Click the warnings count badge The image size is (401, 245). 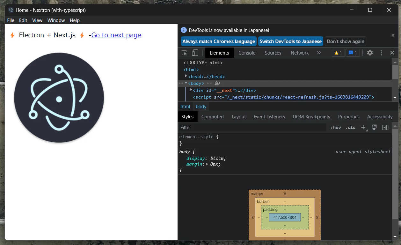point(338,53)
